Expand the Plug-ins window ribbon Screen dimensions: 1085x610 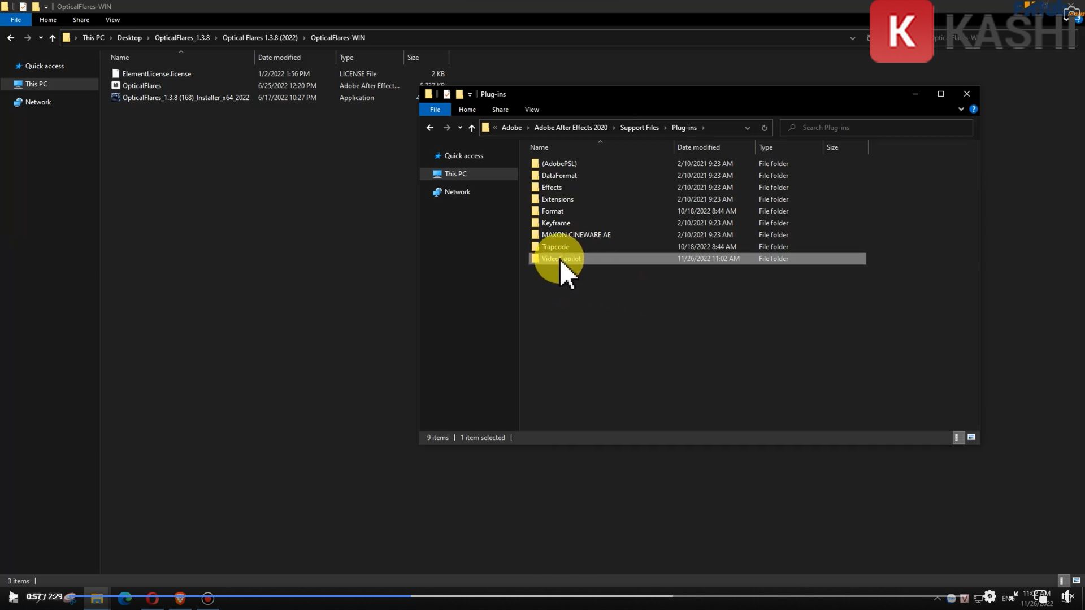click(x=961, y=109)
